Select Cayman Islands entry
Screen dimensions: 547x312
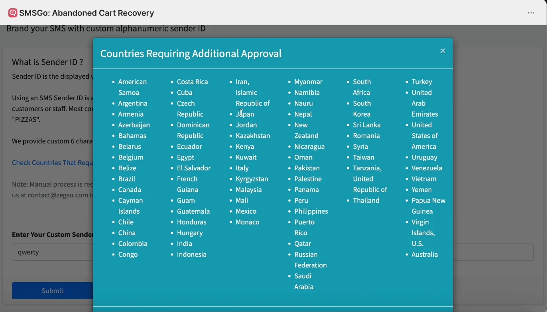[131, 206]
